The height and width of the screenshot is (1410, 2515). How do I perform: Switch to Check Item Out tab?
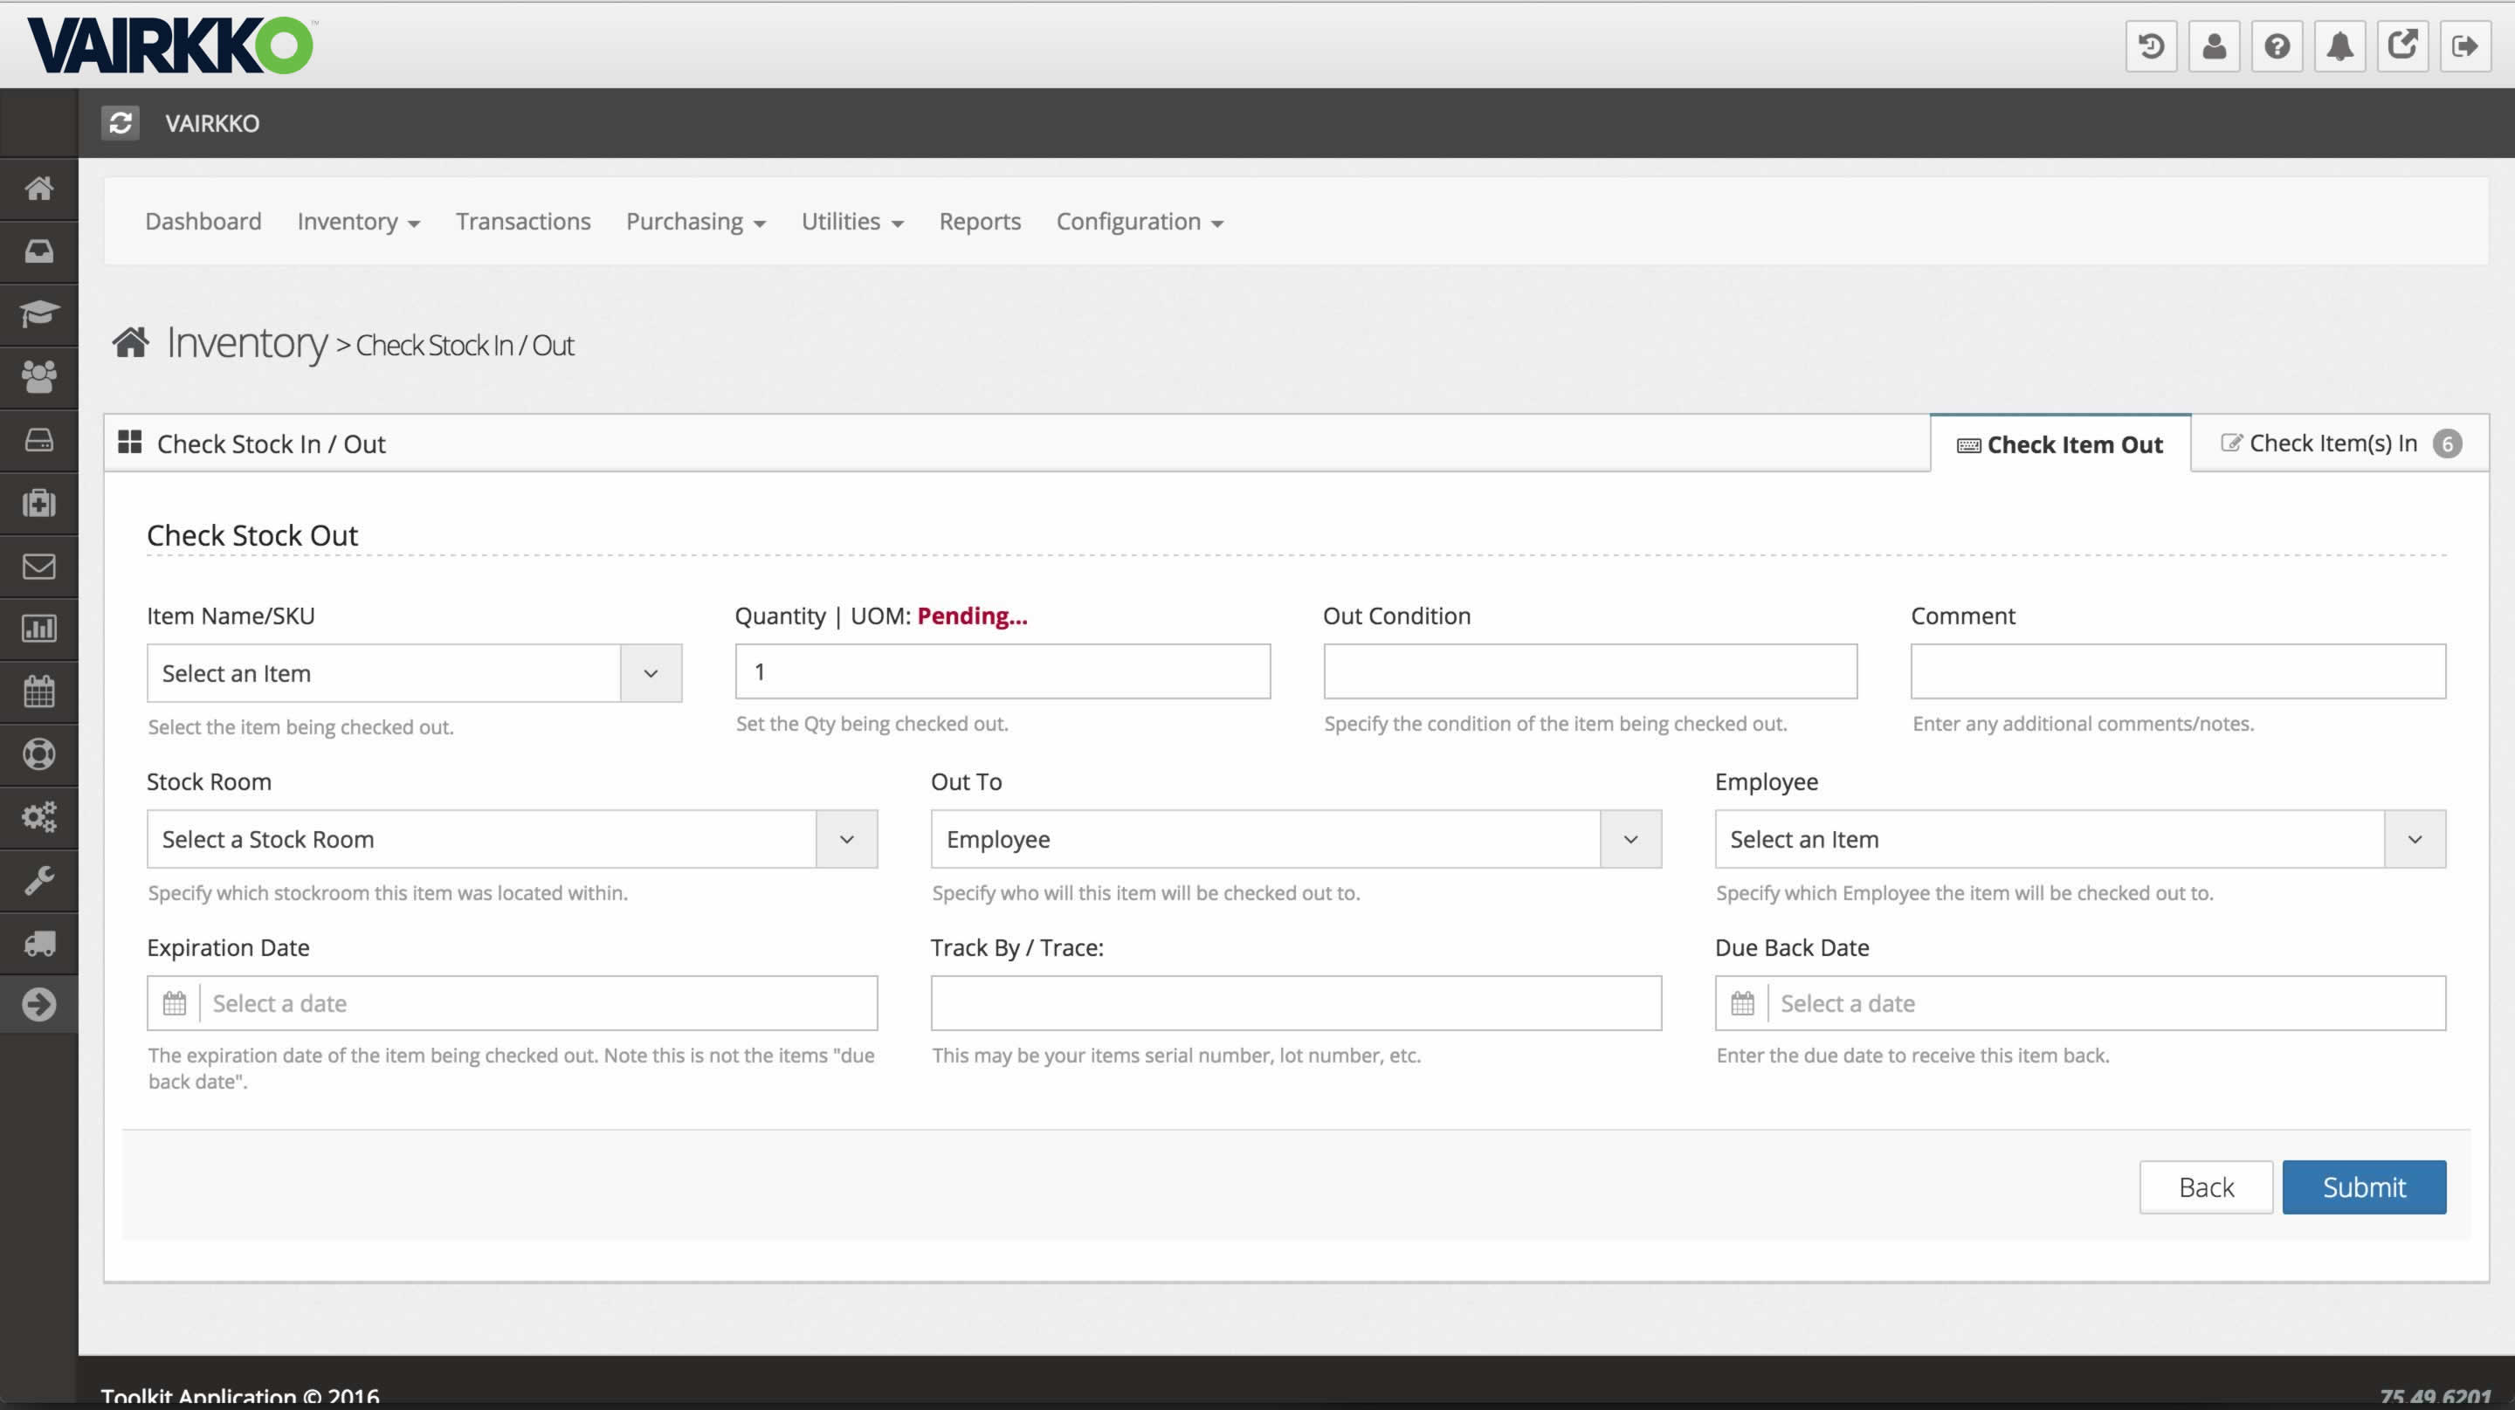click(2060, 444)
